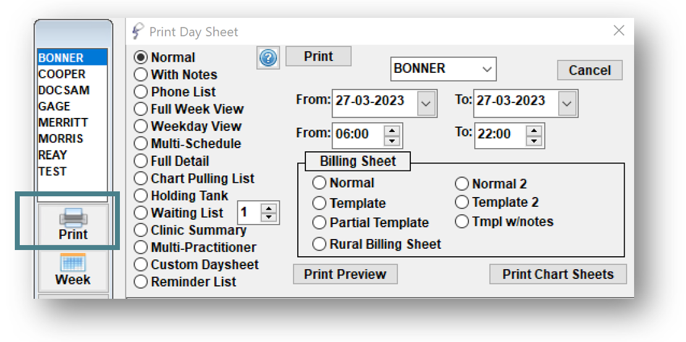Decrease the To time spinner
The width and height of the screenshot is (686, 342).
pyautogui.click(x=534, y=141)
